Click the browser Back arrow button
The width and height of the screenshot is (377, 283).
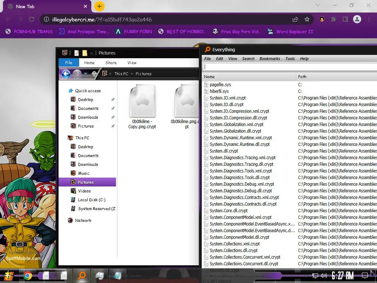pos(8,19)
